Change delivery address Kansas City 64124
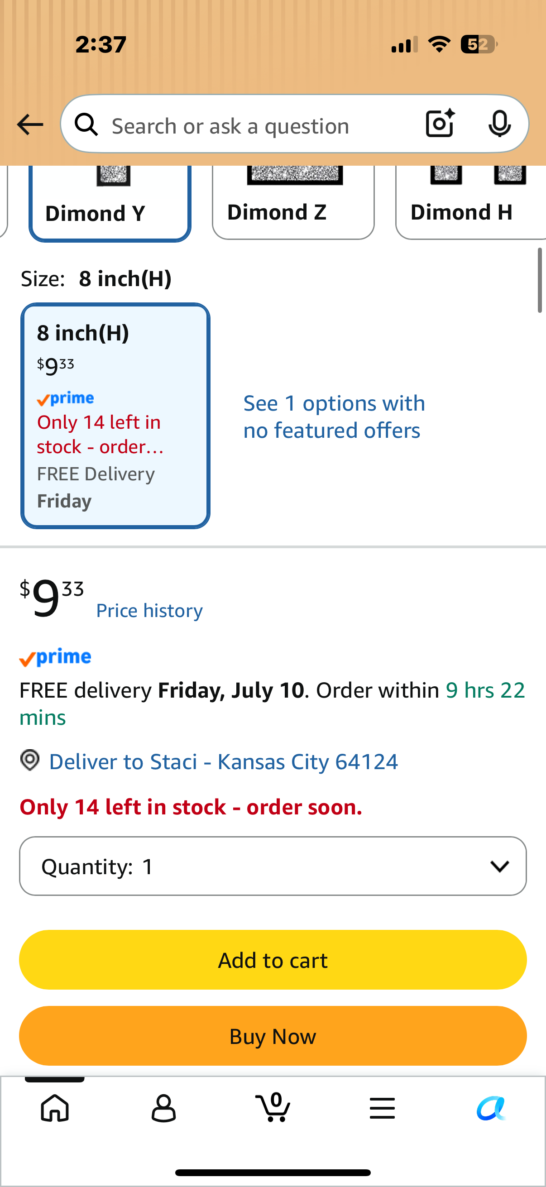 (x=224, y=761)
